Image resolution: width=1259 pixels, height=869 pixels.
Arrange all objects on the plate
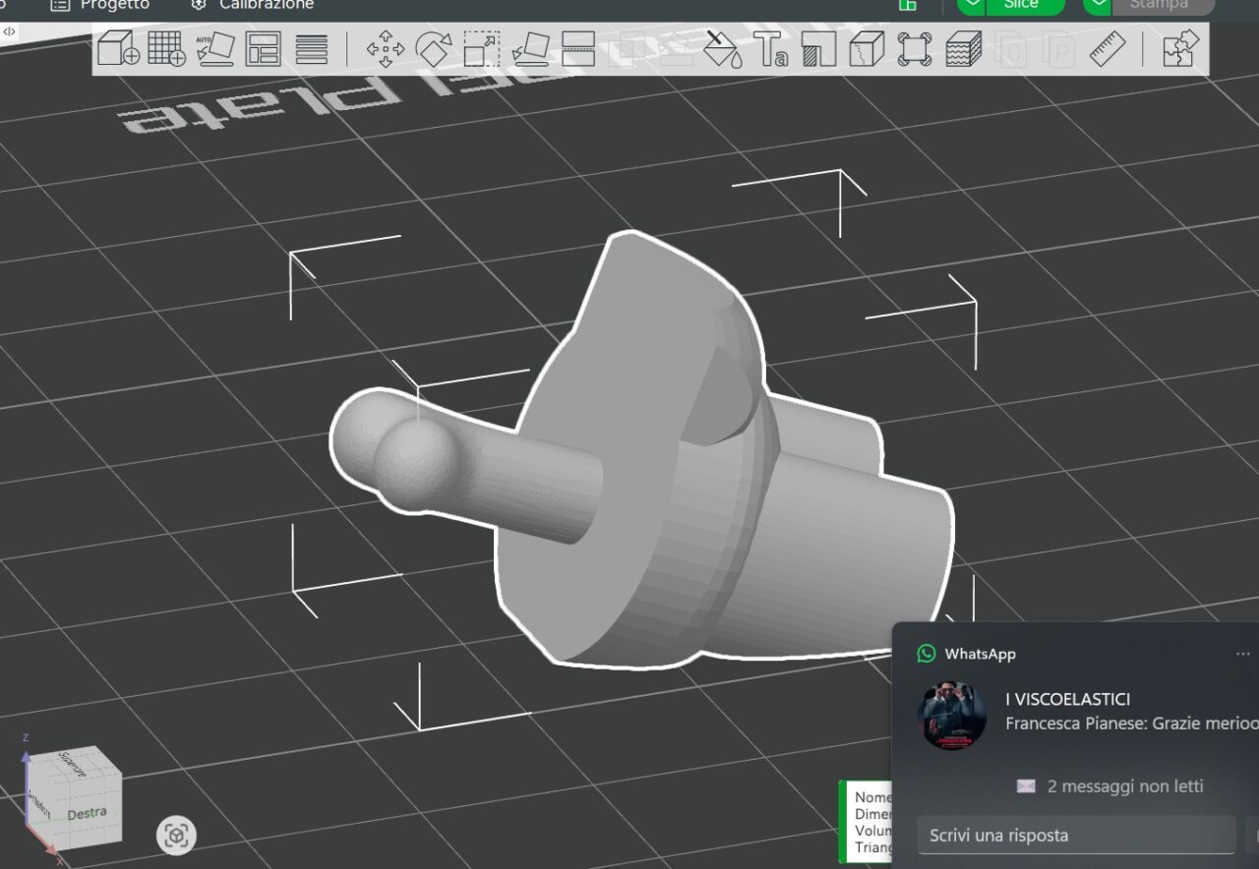pyautogui.click(x=263, y=48)
